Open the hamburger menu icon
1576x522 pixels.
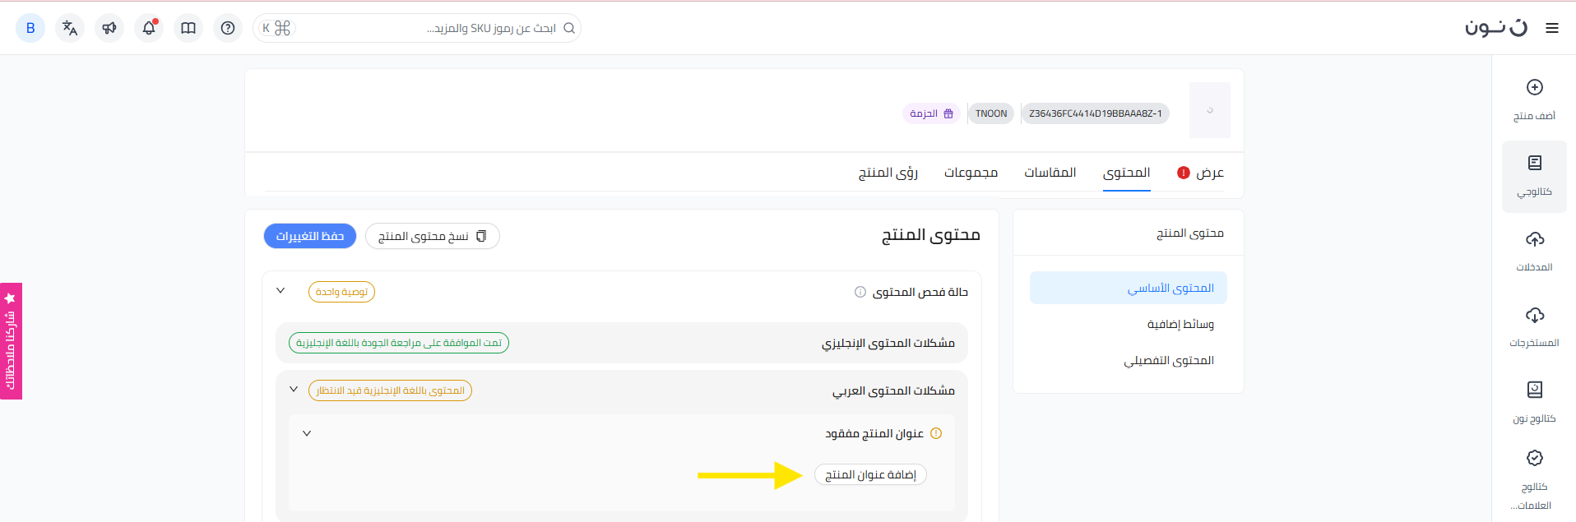click(x=1552, y=28)
